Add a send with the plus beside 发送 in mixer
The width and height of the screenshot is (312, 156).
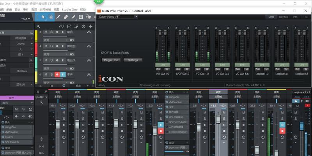(x=187, y=143)
